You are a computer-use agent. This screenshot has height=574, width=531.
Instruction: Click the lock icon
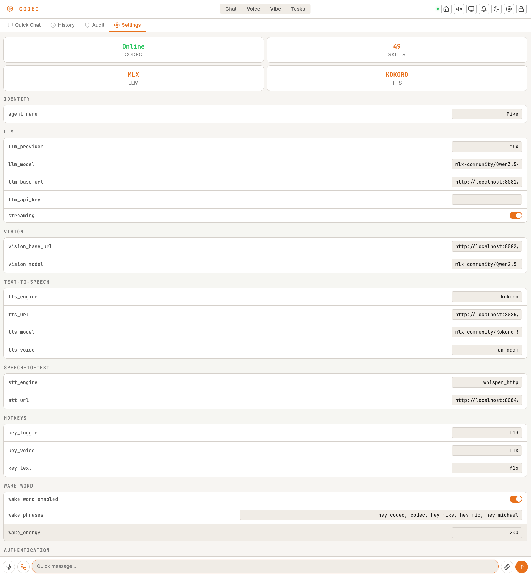tap(521, 9)
